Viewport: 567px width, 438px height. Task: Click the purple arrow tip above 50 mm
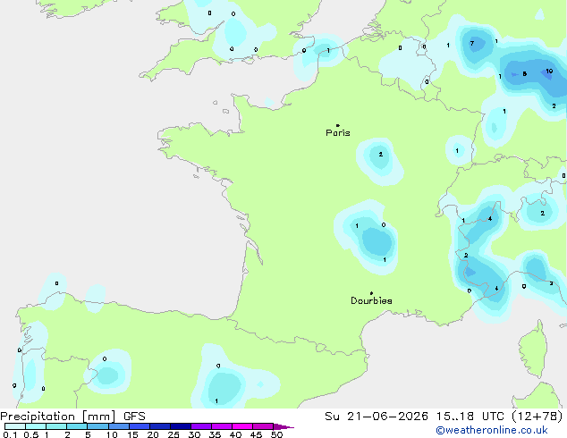click(283, 426)
